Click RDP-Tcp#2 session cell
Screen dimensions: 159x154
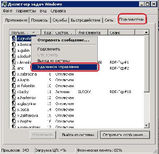click(x=119, y=68)
